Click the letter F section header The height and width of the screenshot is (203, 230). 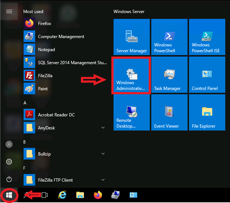point(24,168)
